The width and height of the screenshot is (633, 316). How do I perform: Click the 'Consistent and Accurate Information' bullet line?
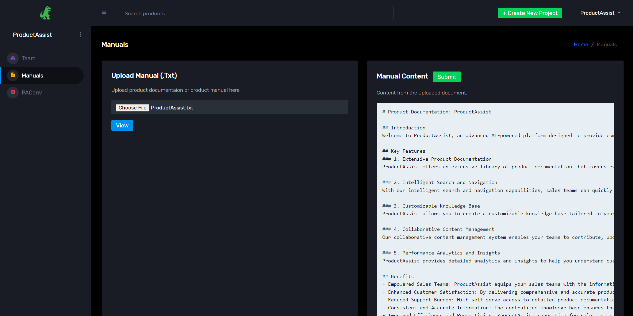498,308
